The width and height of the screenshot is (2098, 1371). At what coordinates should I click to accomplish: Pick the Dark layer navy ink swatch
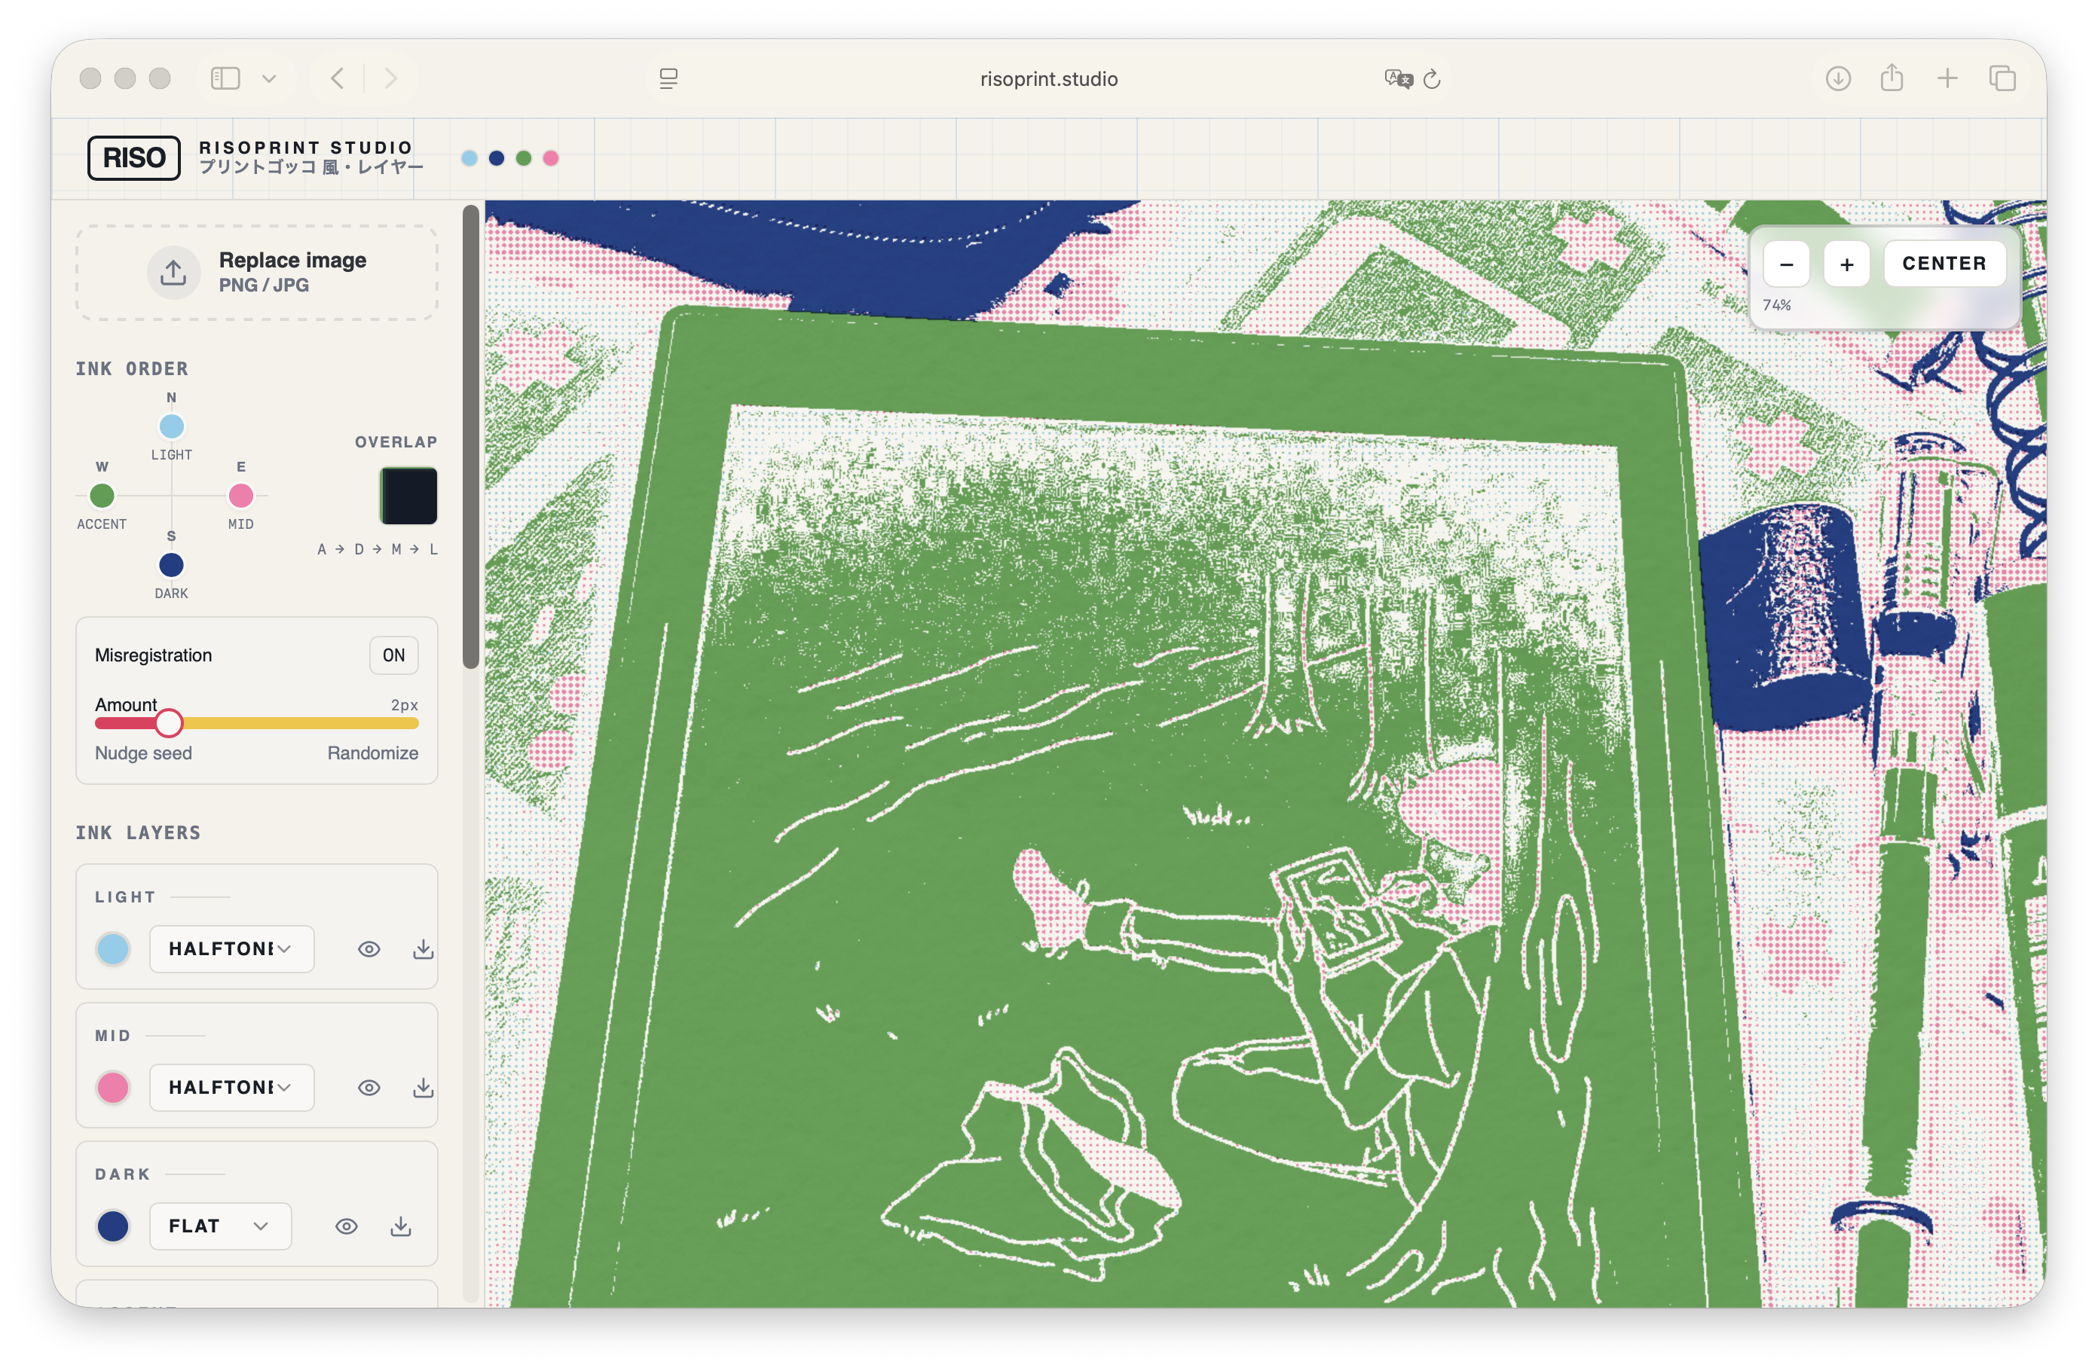pyautogui.click(x=113, y=1226)
